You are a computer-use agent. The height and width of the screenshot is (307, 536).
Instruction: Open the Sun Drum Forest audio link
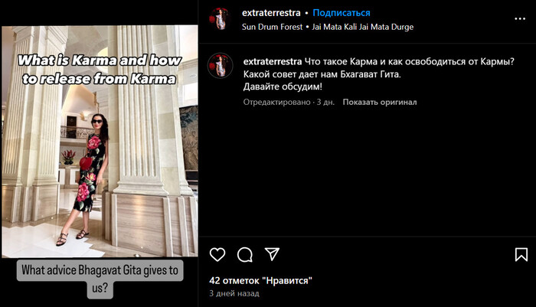pos(272,27)
